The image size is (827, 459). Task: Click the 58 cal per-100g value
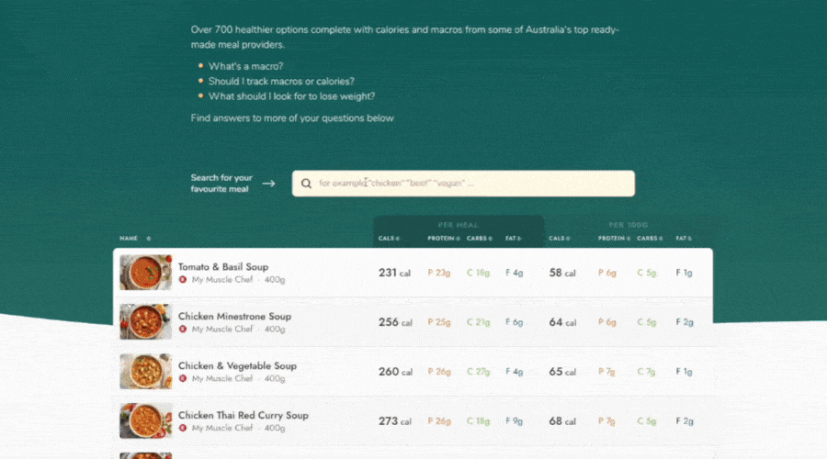[x=562, y=273]
